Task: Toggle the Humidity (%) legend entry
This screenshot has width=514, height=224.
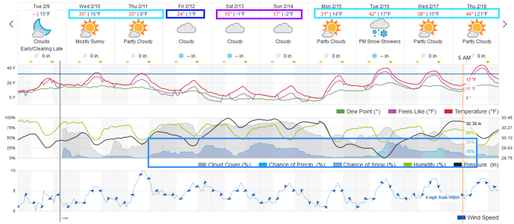Action: click(425, 165)
